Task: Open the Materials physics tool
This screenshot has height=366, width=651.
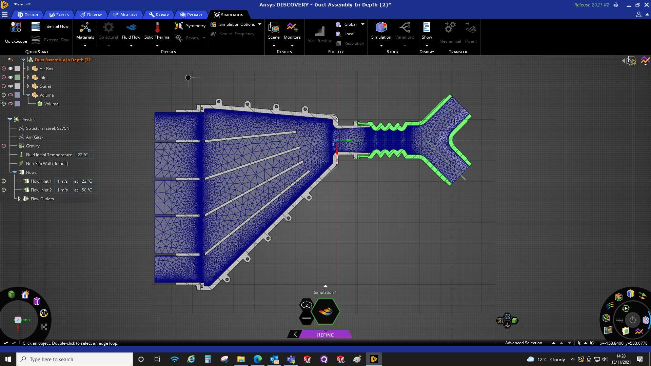Action: (85, 31)
